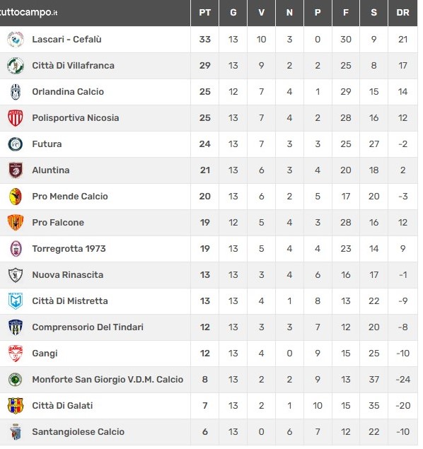Click the Città Di Mistretta blue crest

coord(16,301)
